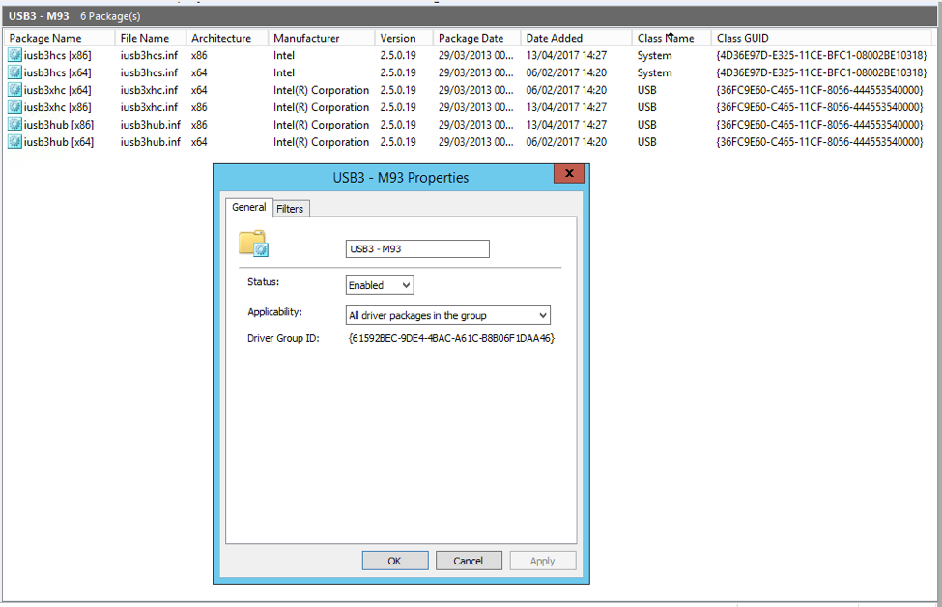942x607 pixels.
Task: Close the USB3 - M93 Properties dialog
Action: click(569, 173)
